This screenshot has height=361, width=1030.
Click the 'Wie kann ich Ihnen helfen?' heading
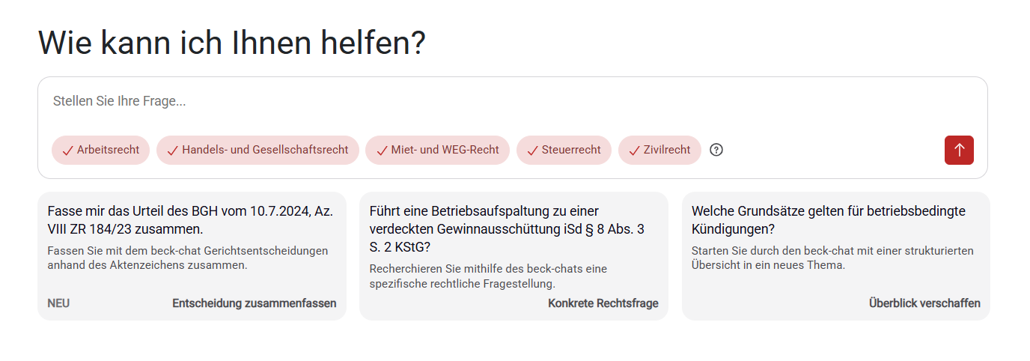231,43
